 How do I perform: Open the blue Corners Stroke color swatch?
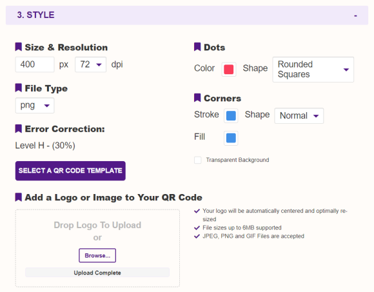pos(231,116)
